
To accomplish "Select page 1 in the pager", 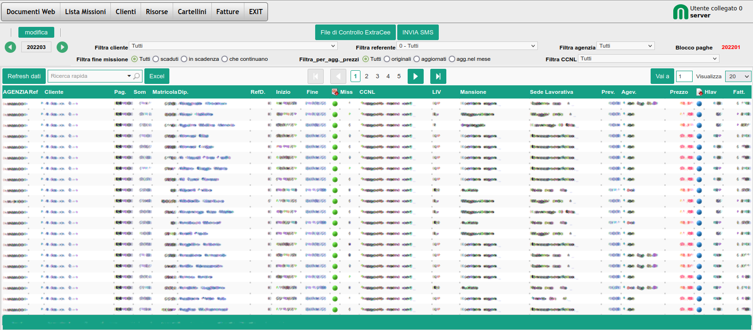I will (x=356, y=76).
